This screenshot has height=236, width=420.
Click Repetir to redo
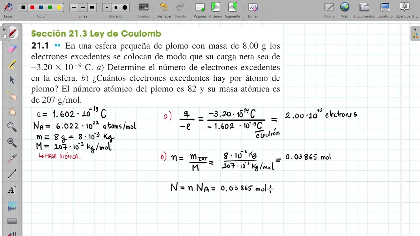click(180, 10)
